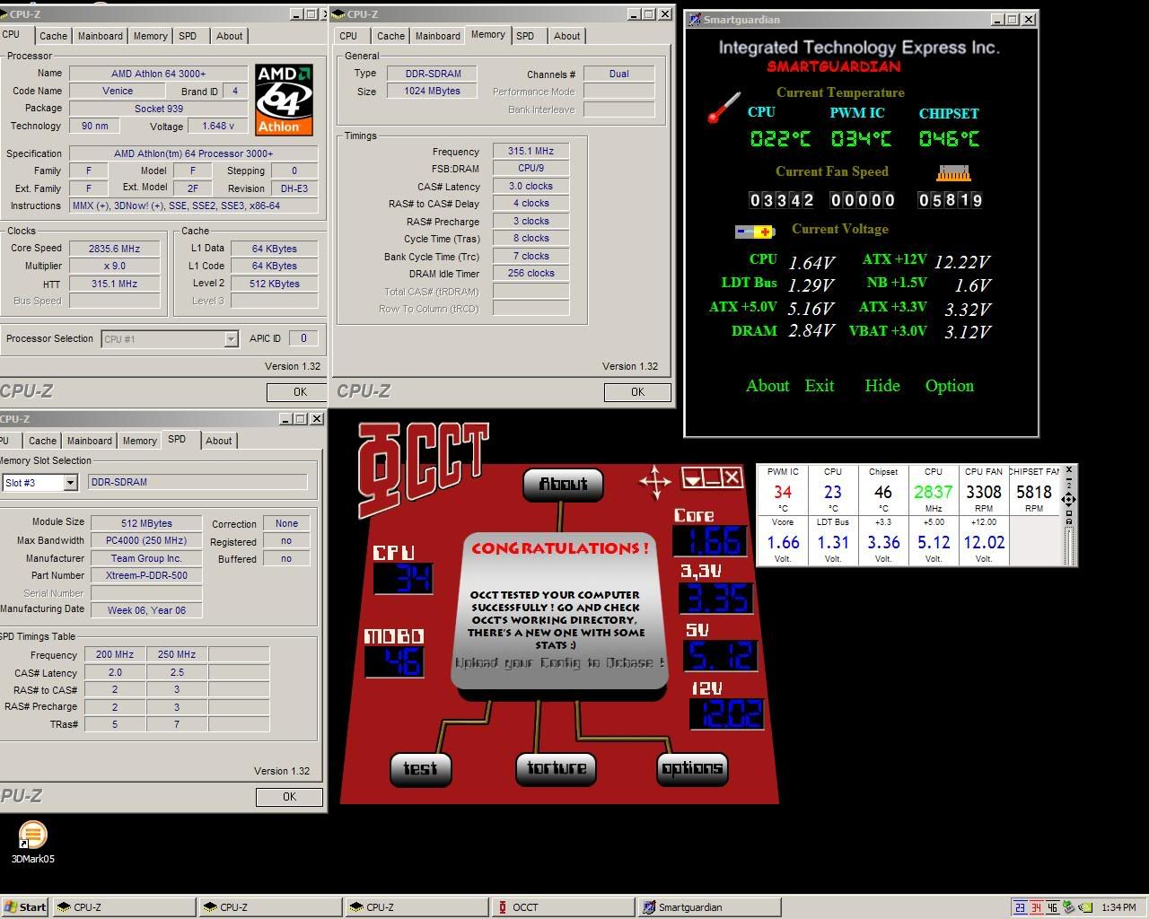Open the About tab in CPU-Z Memory window
1149x919 pixels.
(566, 36)
